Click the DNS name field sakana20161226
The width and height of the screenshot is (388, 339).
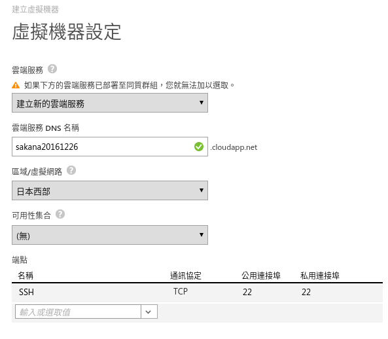click(110, 147)
